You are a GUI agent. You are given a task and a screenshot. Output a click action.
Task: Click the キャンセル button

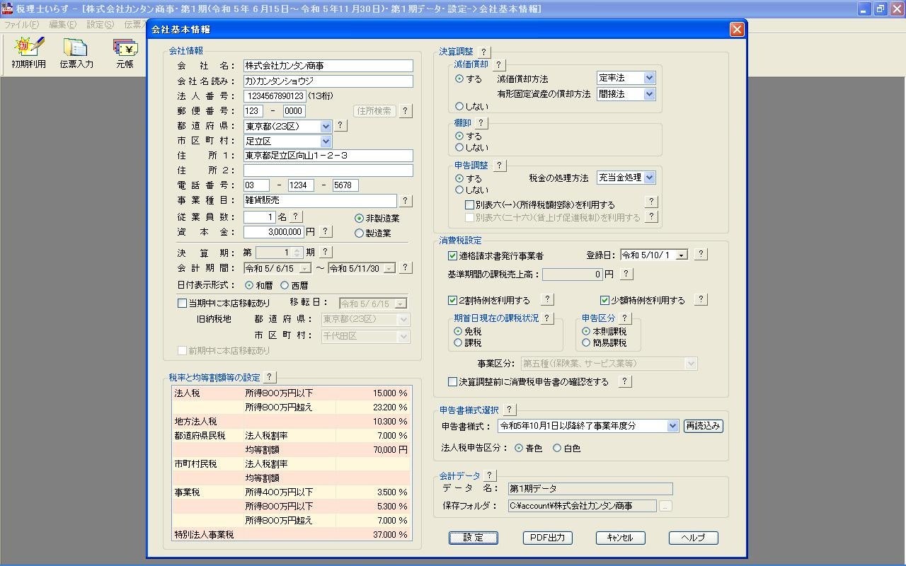[x=620, y=538]
